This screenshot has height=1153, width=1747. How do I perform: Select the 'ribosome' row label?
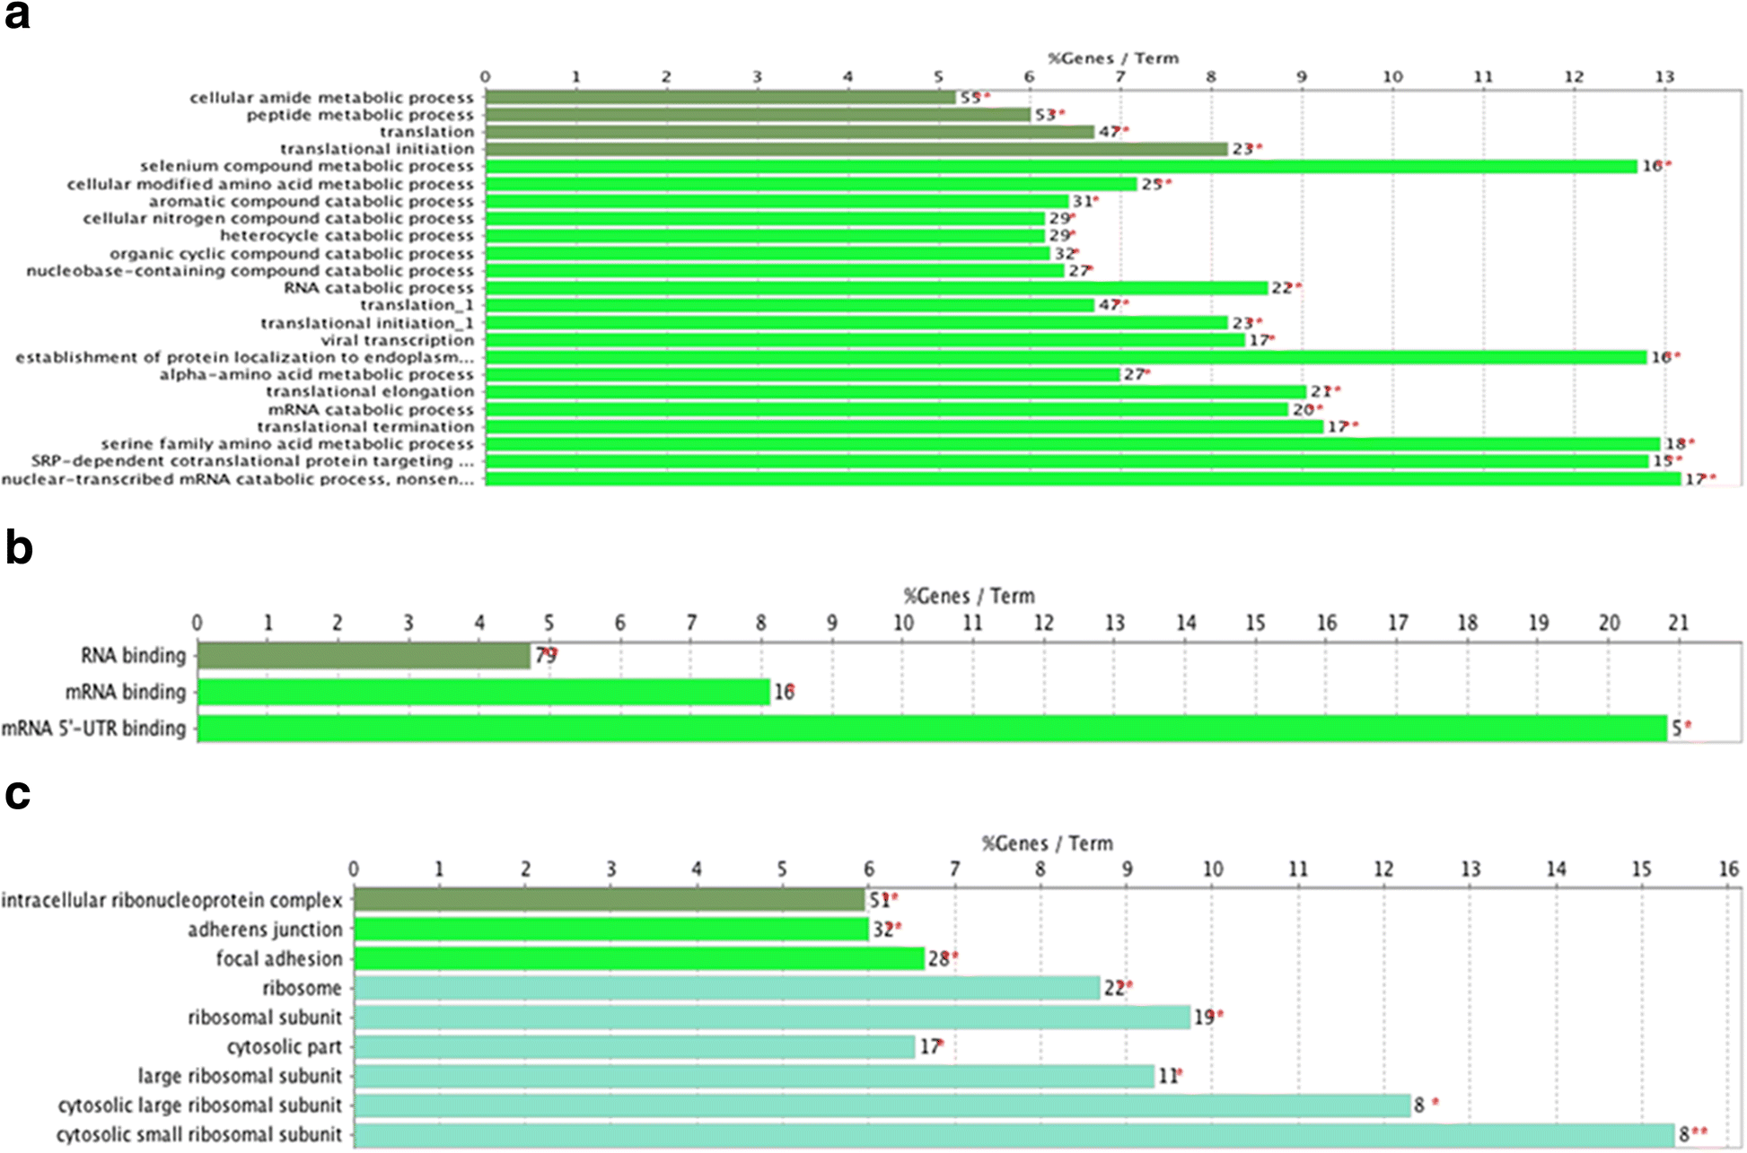click(303, 988)
